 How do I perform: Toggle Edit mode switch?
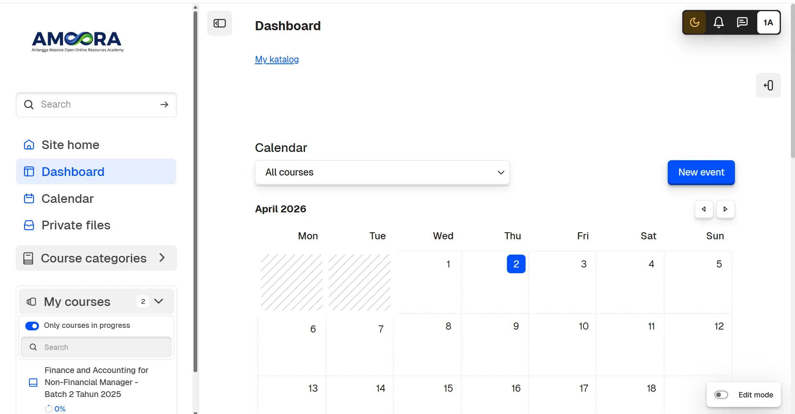point(721,395)
